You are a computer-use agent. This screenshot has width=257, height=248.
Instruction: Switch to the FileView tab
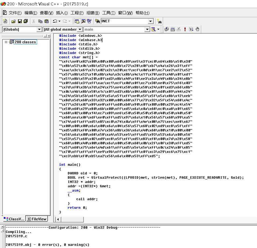[37, 219]
